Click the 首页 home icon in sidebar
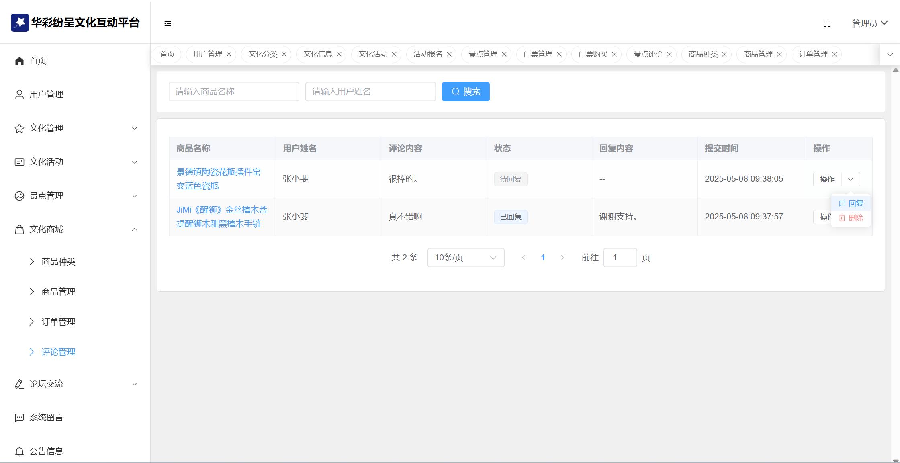The width and height of the screenshot is (900, 463). (x=19, y=61)
